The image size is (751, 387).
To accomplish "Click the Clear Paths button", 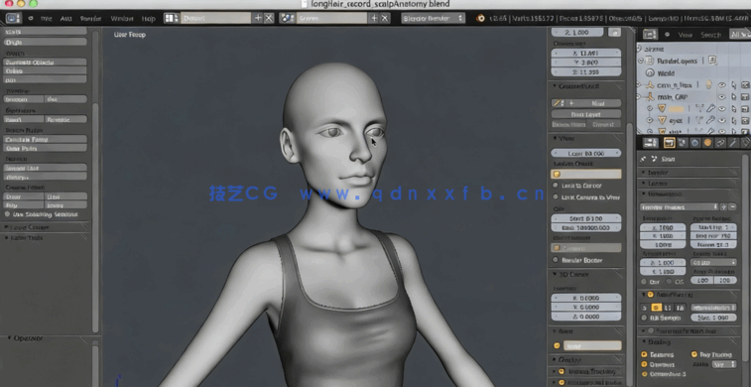I will tap(45, 148).
